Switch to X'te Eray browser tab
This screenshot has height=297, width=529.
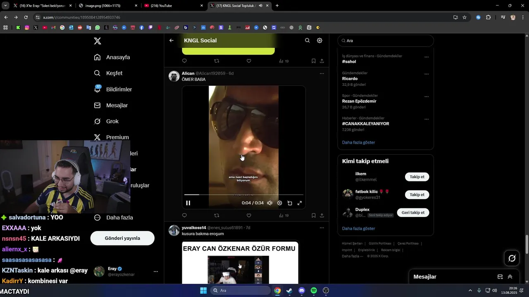(43, 6)
